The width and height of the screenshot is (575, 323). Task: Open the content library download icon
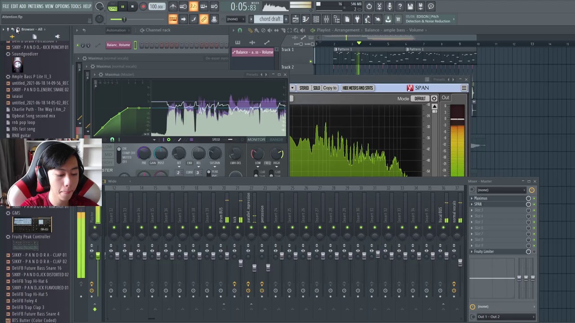(x=388, y=19)
